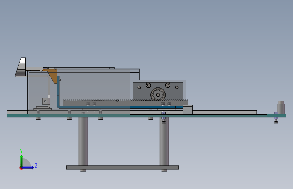The image size is (293, 189).
Task: Pick the cylindrical post at far right
Action: (281, 108)
